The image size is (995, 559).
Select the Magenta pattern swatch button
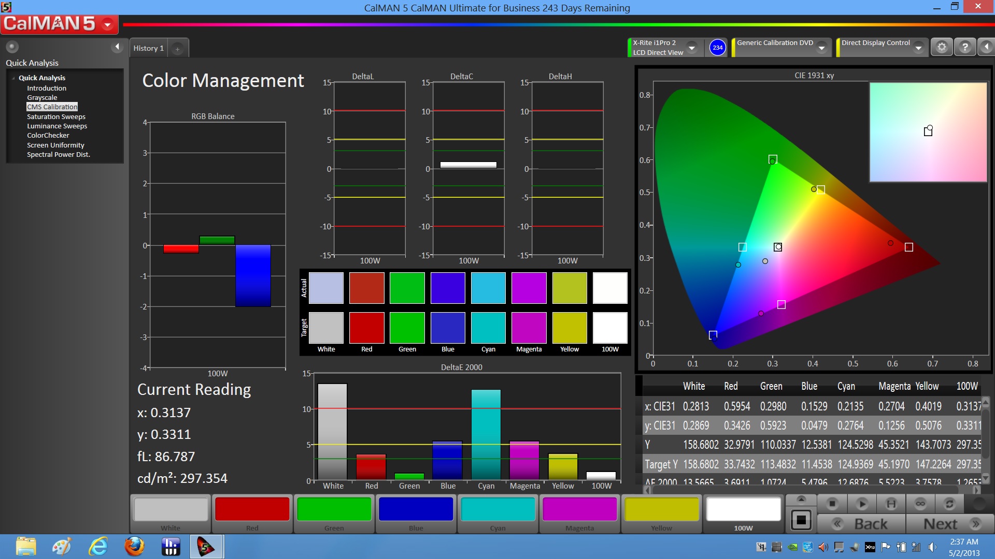(580, 514)
